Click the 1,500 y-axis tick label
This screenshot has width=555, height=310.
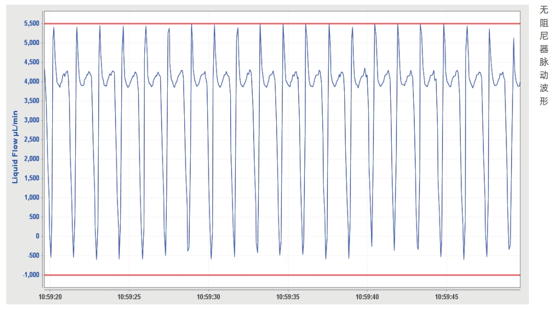tap(32, 178)
